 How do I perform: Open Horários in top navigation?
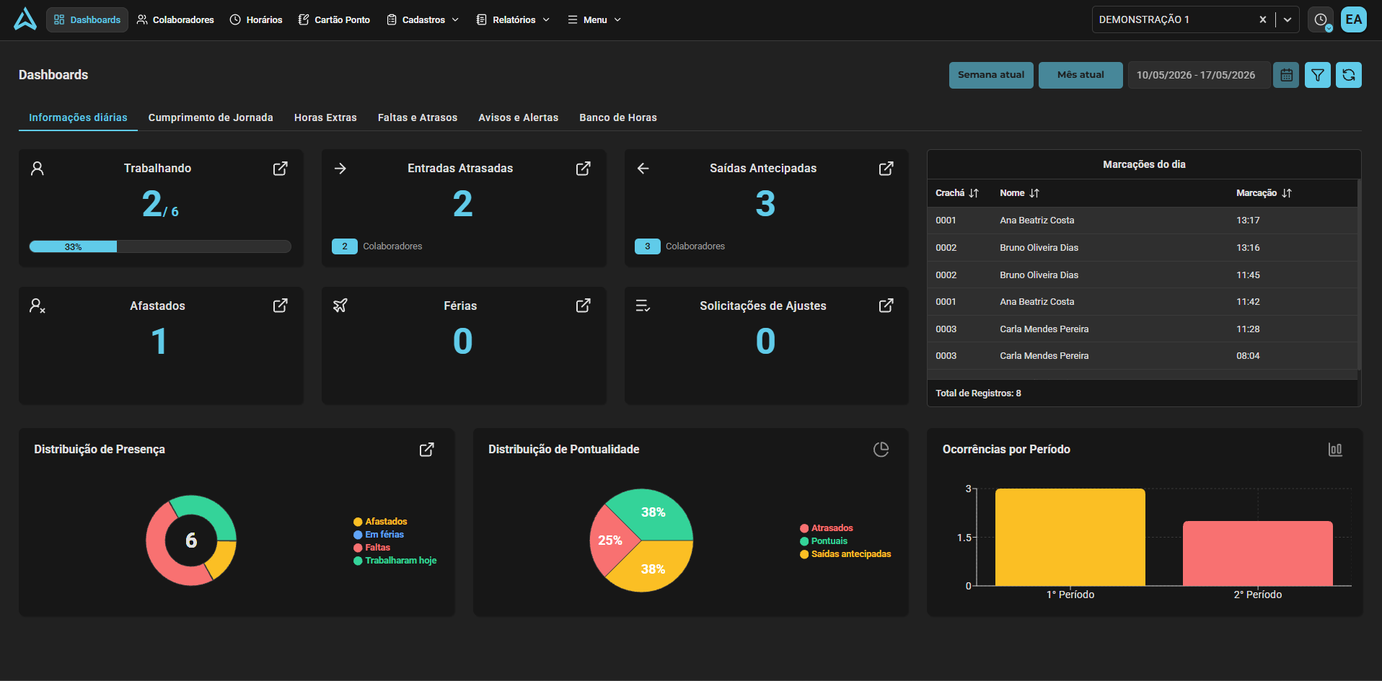256,19
